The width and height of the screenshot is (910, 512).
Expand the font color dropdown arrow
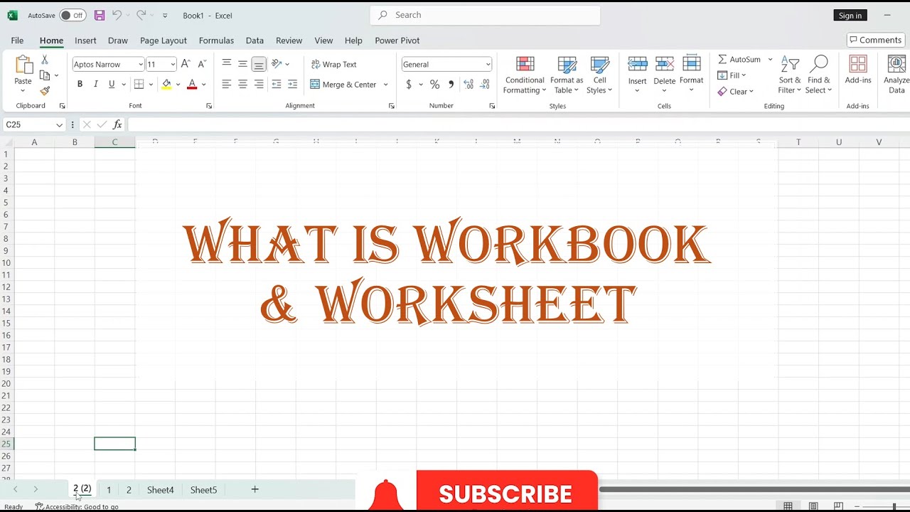click(203, 84)
